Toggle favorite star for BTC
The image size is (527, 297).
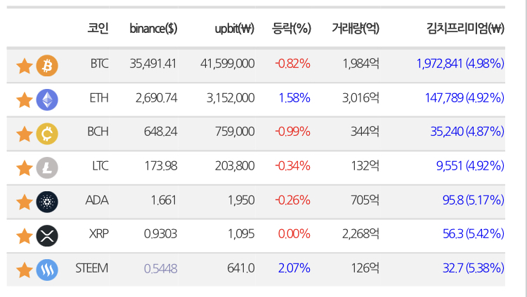point(24,66)
